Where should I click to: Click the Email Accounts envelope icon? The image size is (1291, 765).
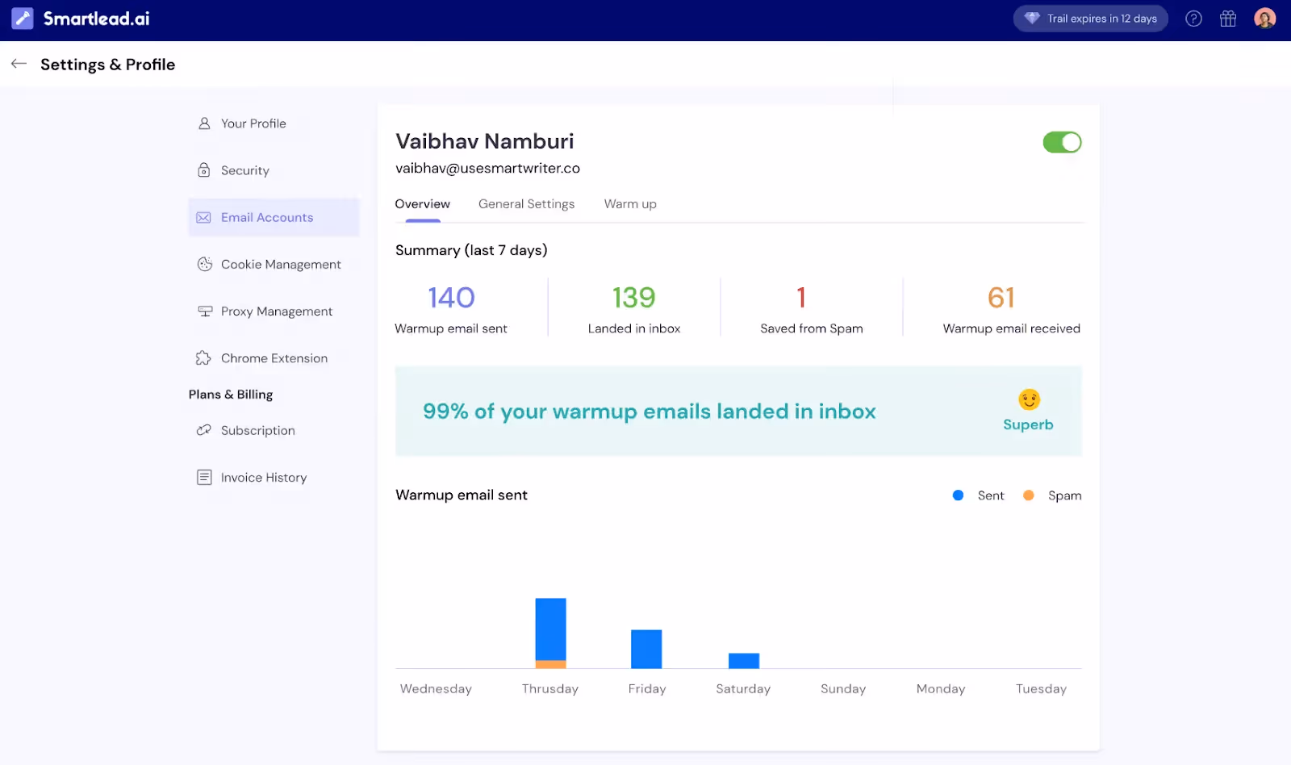(203, 218)
